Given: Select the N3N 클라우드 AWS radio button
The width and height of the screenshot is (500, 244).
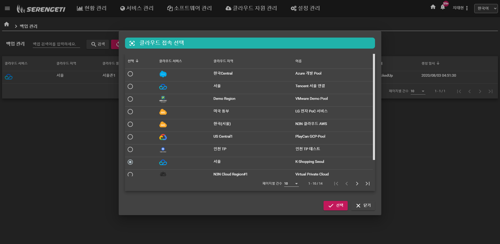Looking at the screenshot, I should pos(130,124).
